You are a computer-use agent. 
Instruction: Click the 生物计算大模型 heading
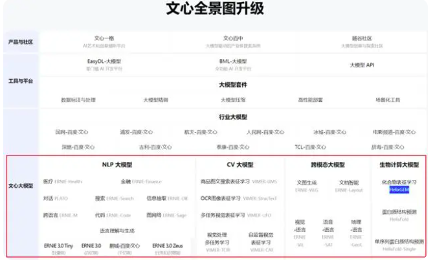399,165
